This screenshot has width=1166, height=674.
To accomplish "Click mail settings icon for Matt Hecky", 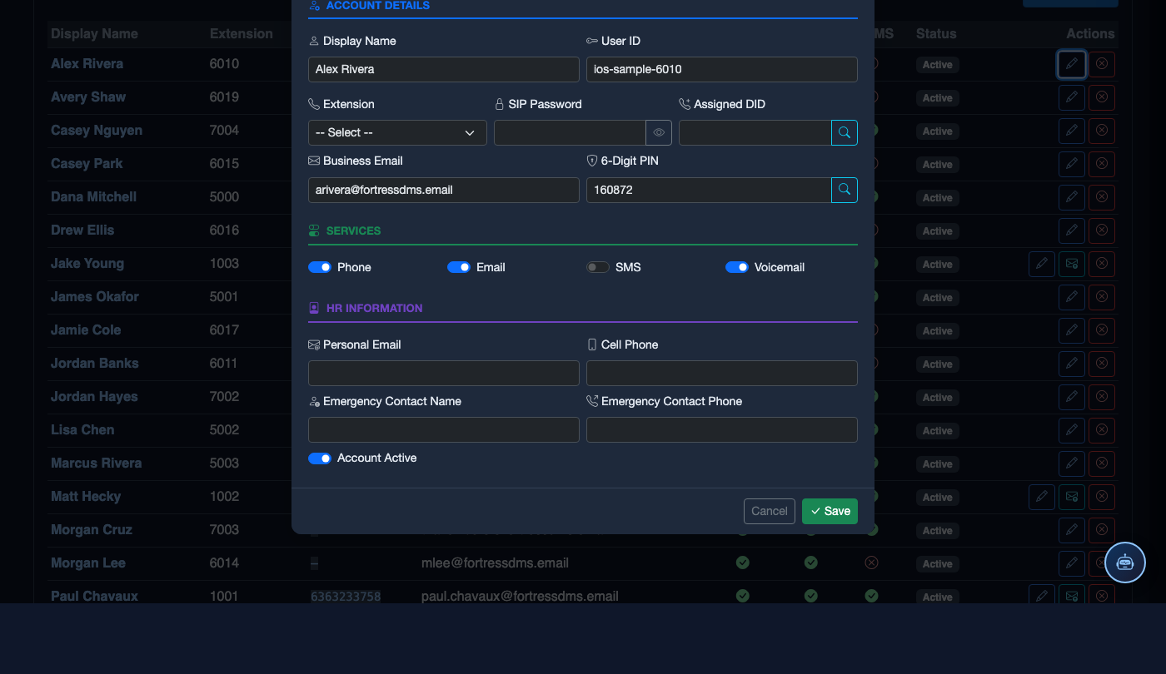I will pyautogui.click(x=1072, y=497).
